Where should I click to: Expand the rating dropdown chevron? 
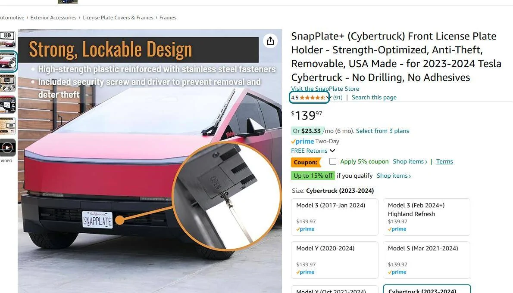(x=329, y=98)
